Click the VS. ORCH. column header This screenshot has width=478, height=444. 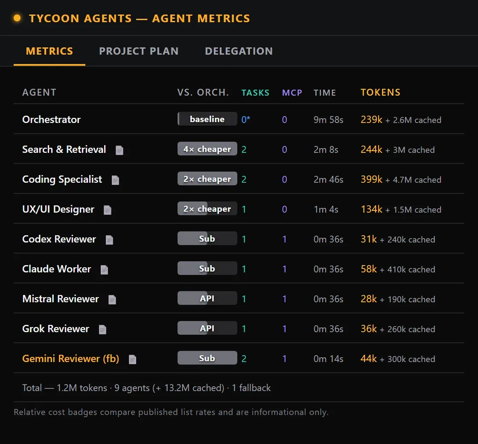(203, 92)
